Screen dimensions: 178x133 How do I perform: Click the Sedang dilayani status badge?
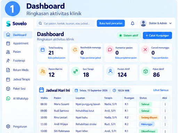149,117
